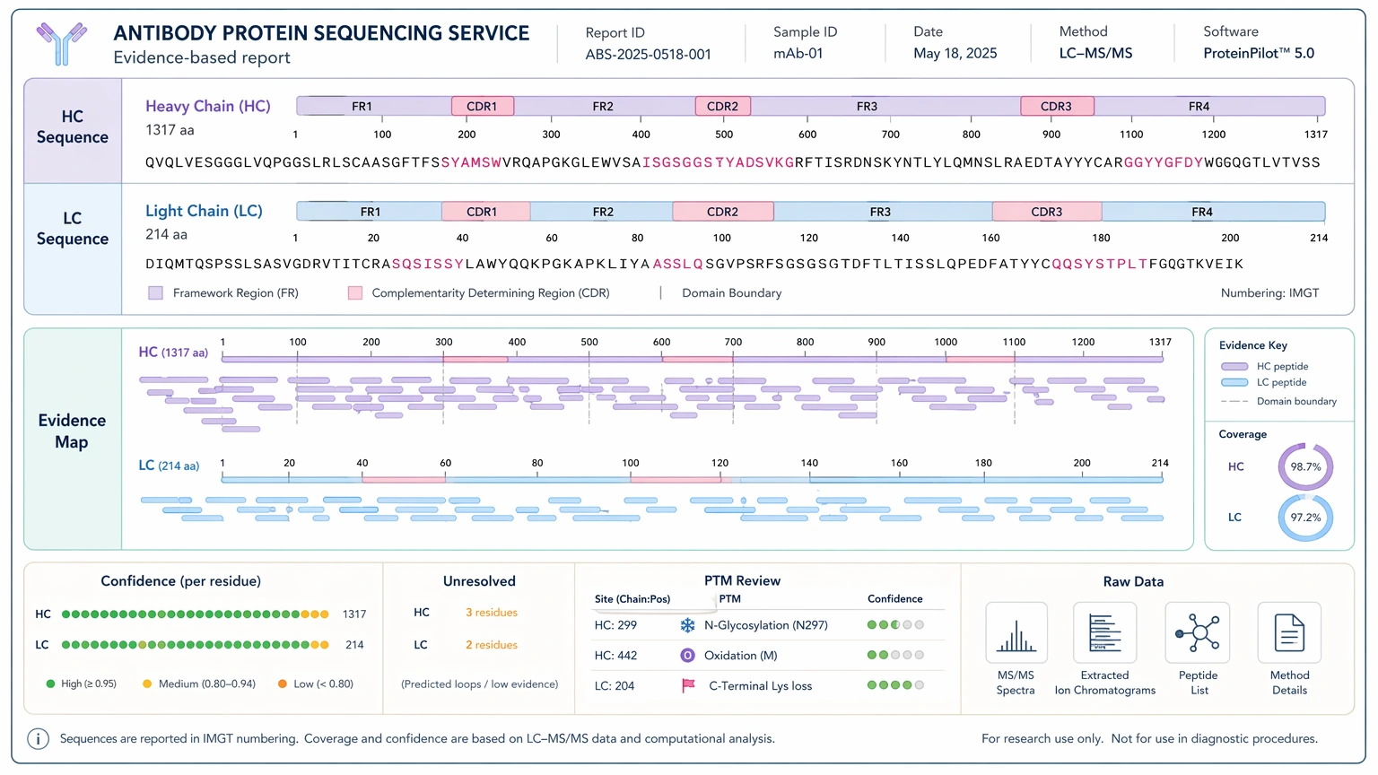The width and height of the screenshot is (1378, 775).
Task: Click the HC per-residue confidence dot row
Action: click(x=196, y=614)
